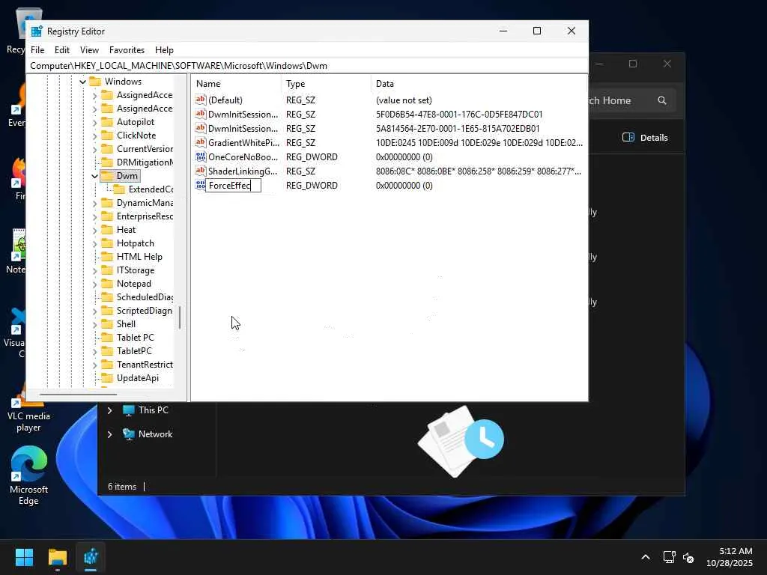
Task: Click into the ForceEffec name edit box
Action: pos(233,186)
